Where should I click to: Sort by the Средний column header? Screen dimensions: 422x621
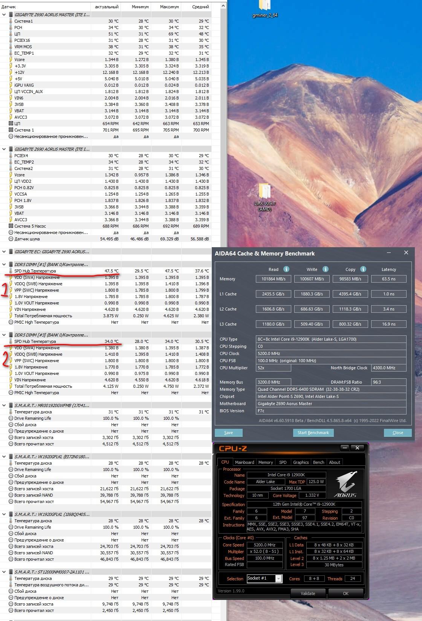tap(196, 6)
